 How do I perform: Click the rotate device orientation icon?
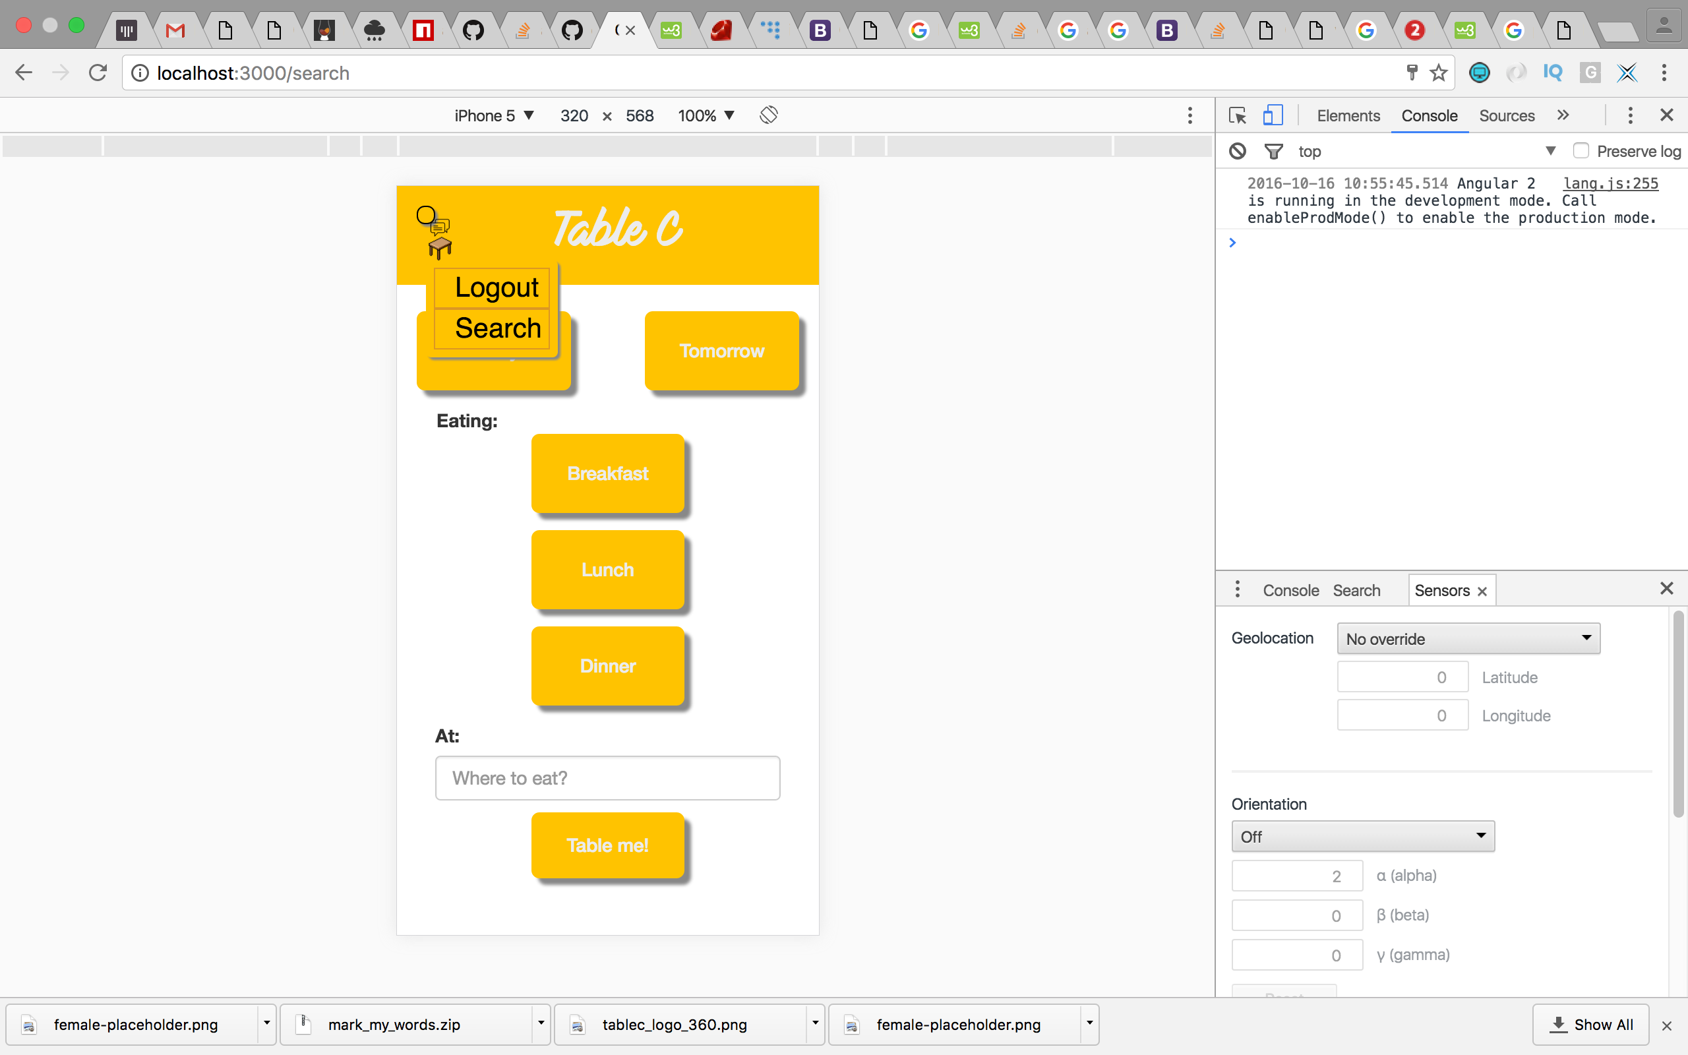pyautogui.click(x=768, y=115)
